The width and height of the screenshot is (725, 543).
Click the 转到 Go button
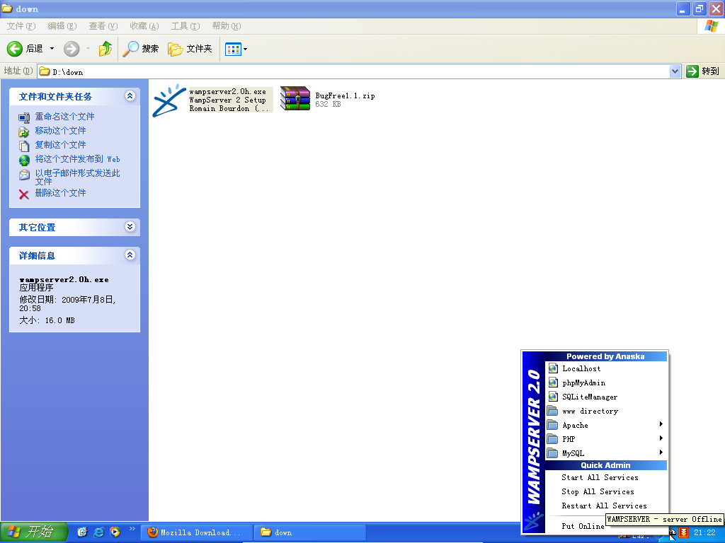tap(703, 71)
